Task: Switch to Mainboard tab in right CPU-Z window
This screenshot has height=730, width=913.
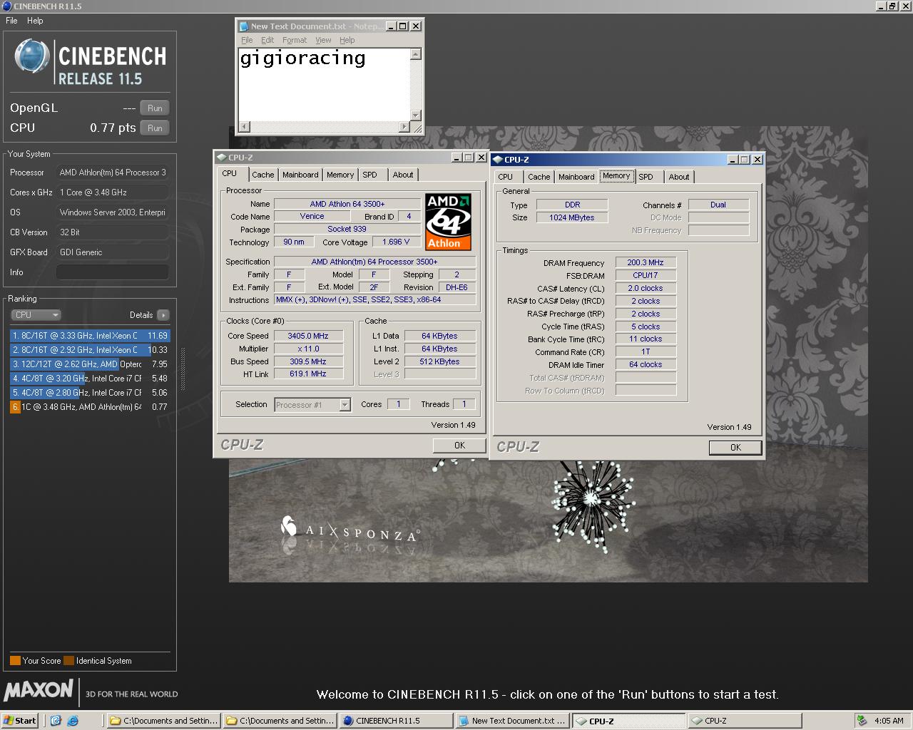Action: [x=576, y=177]
